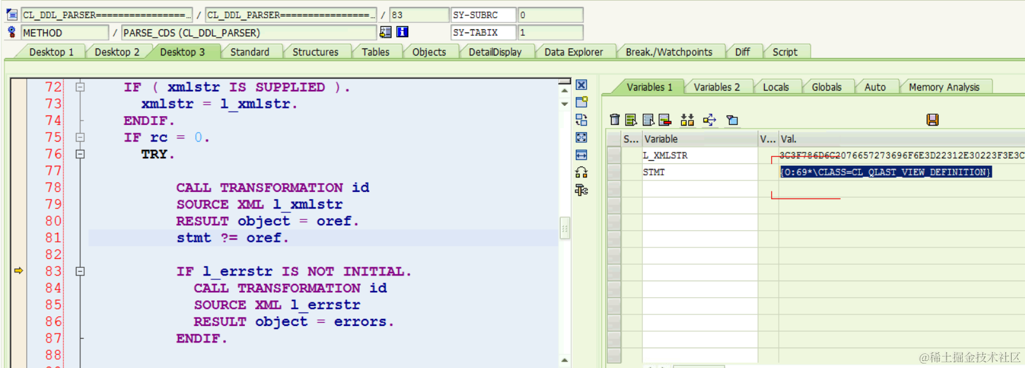Click the delete row icon with red bar
The height and width of the screenshot is (368, 1025).
coord(665,119)
